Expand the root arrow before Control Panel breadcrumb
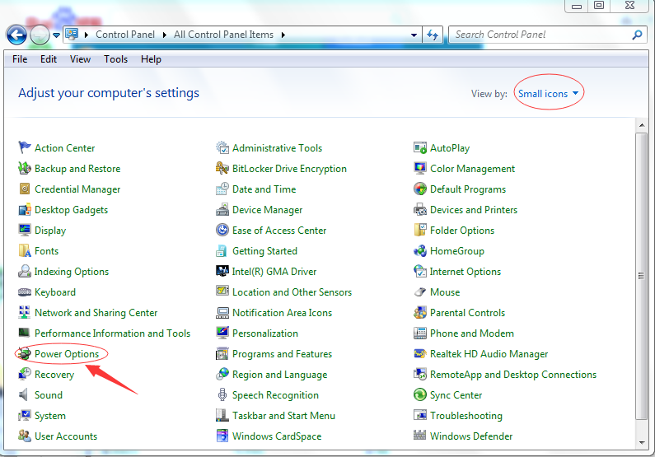The image size is (655, 457). [x=86, y=35]
